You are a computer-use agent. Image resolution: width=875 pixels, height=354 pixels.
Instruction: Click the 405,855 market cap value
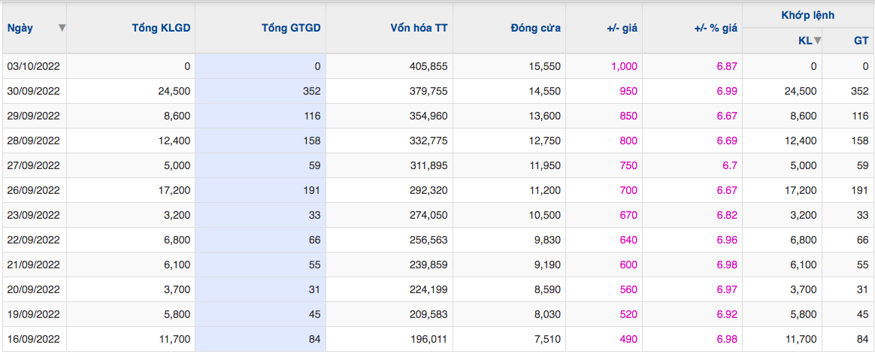click(428, 66)
